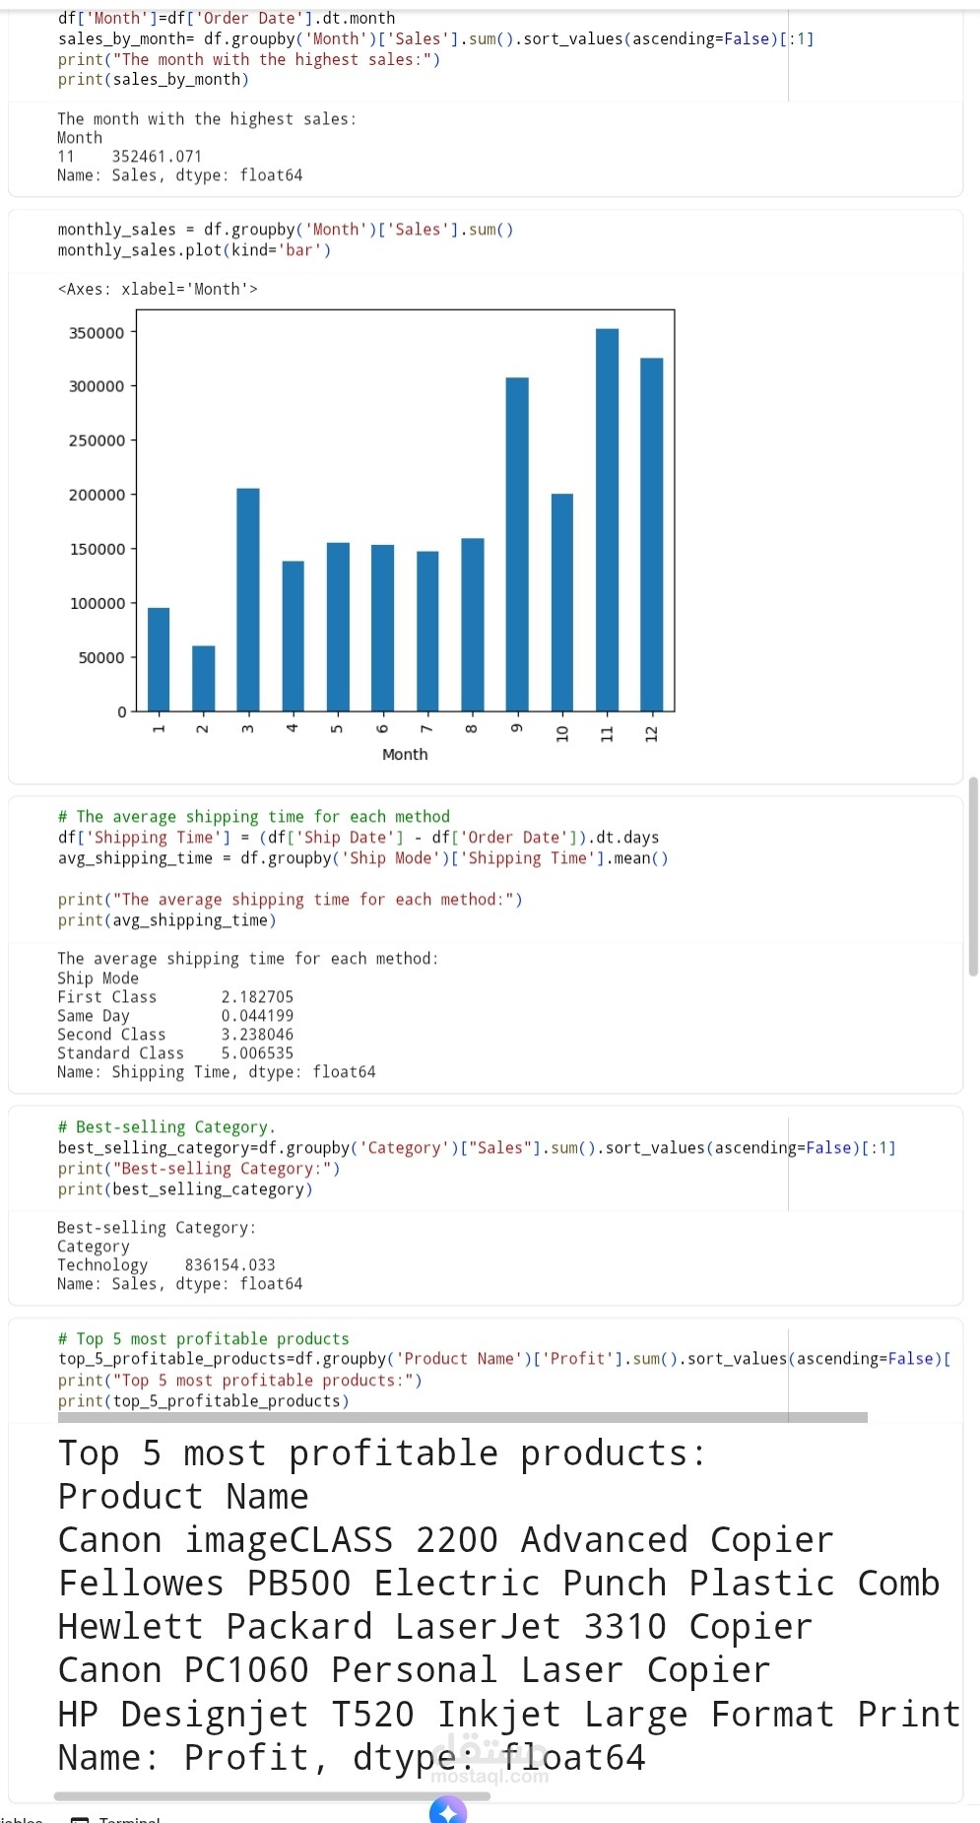Image resolution: width=980 pixels, height=1823 pixels.
Task: Click the tallest bar, for month 11
Action: pyautogui.click(x=608, y=520)
